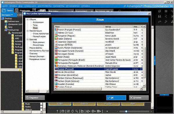Open Резервные копии settings page
Screen dimensions: 174x114
click(37, 59)
